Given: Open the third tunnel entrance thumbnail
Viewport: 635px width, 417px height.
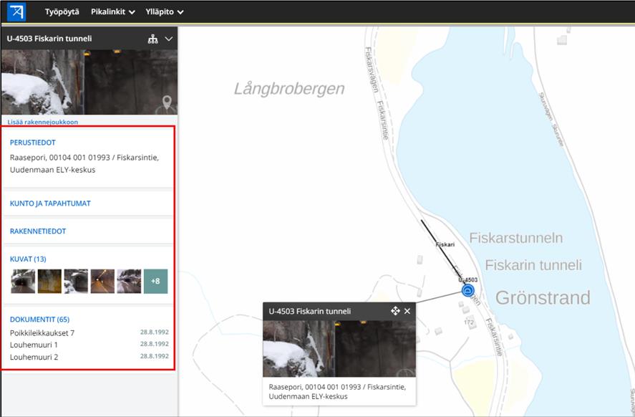Looking at the screenshot, I should [x=76, y=282].
